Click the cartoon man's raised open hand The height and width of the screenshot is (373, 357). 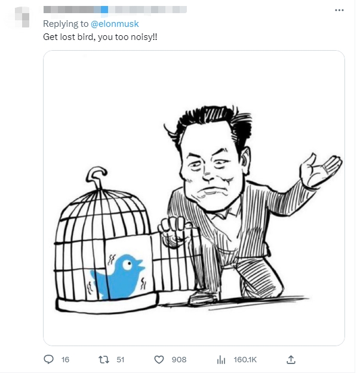320,170
